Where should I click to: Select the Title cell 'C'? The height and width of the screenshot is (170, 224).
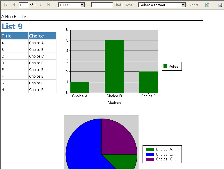pos(15,56)
